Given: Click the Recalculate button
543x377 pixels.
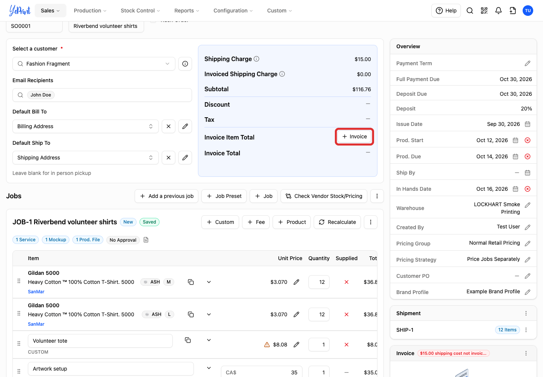Looking at the screenshot, I should (337, 222).
